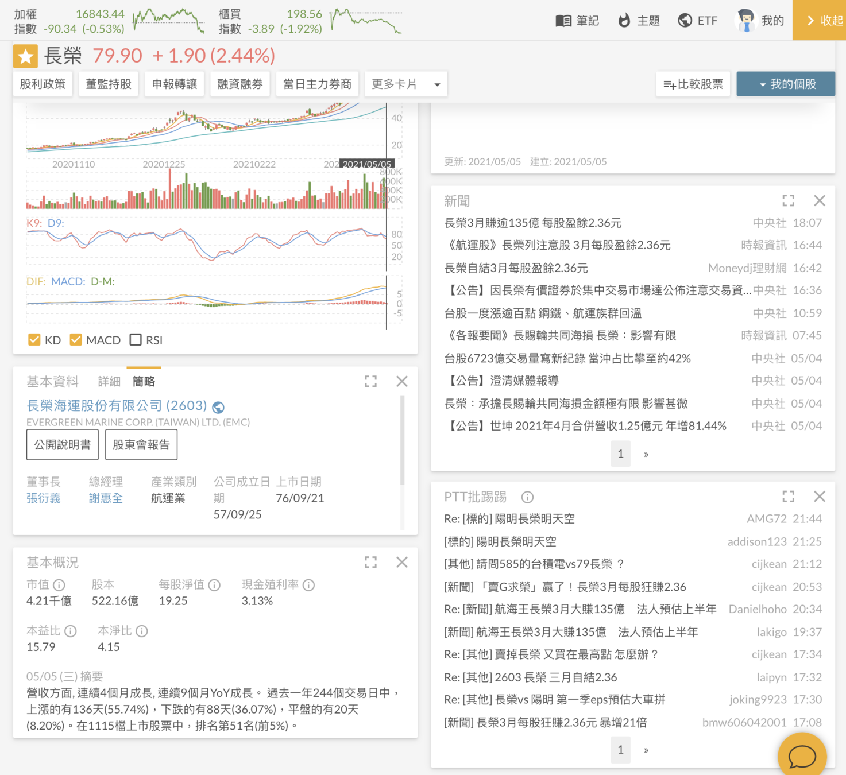846x775 pixels.
Task: Click news page 1 button
Action: (620, 454)
